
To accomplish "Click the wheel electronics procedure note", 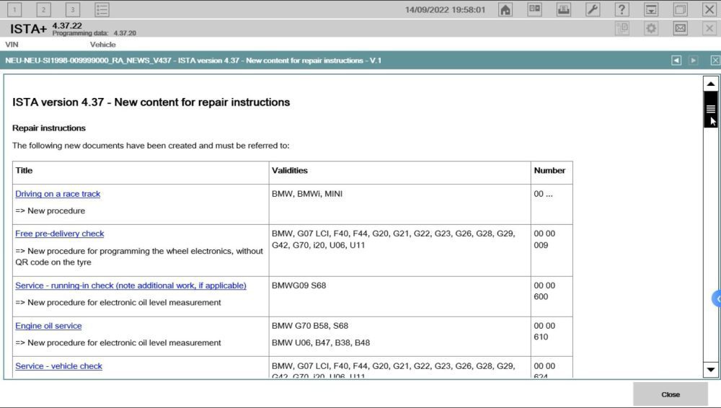I will coord(139,257).
